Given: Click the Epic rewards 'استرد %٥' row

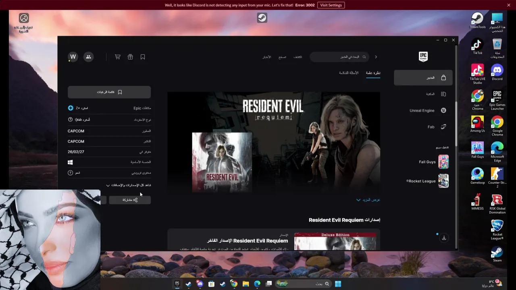Looking at the screenshot, I should click(x=109, y=108).
